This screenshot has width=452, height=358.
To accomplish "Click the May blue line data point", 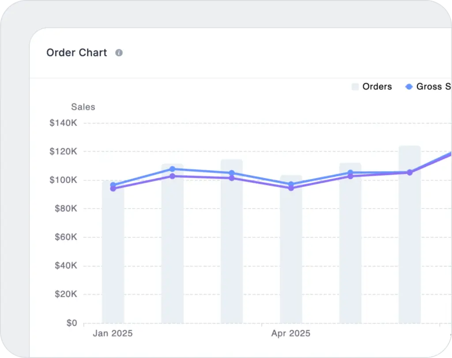I will coord(350,172).
